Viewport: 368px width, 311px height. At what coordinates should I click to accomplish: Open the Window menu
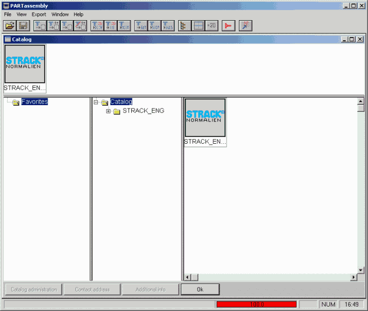pyautogui.click(x=60, y=15)
